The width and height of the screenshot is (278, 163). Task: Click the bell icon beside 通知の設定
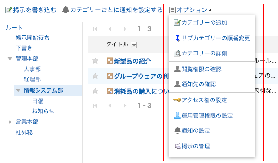click(x=177, y=131)
